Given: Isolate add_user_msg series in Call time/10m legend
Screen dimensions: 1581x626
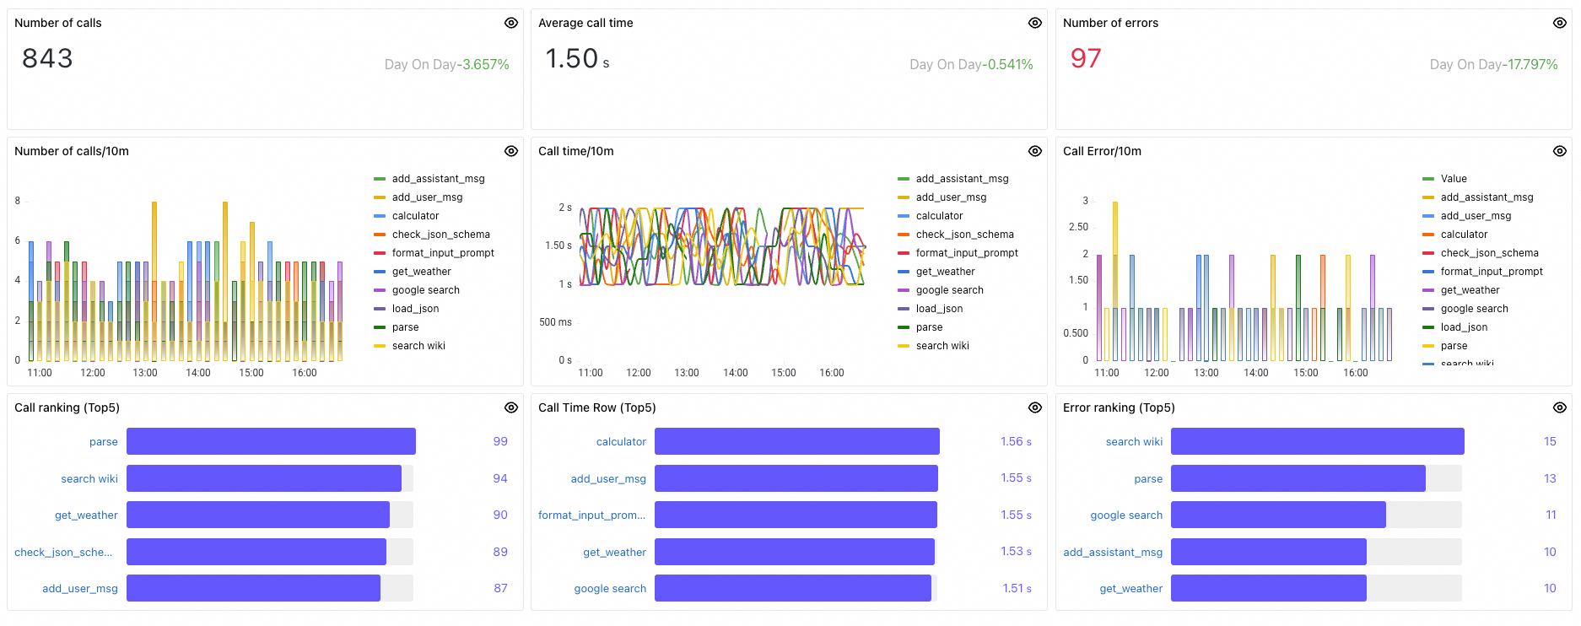Looking at the screenshot, I should click(x=952, y=197).
